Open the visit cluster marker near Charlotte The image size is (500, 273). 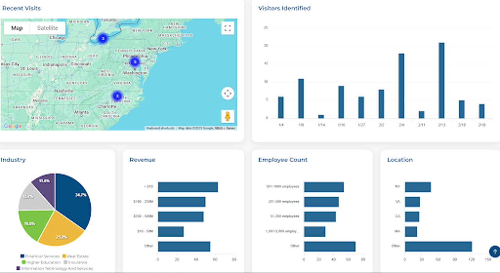116,96
